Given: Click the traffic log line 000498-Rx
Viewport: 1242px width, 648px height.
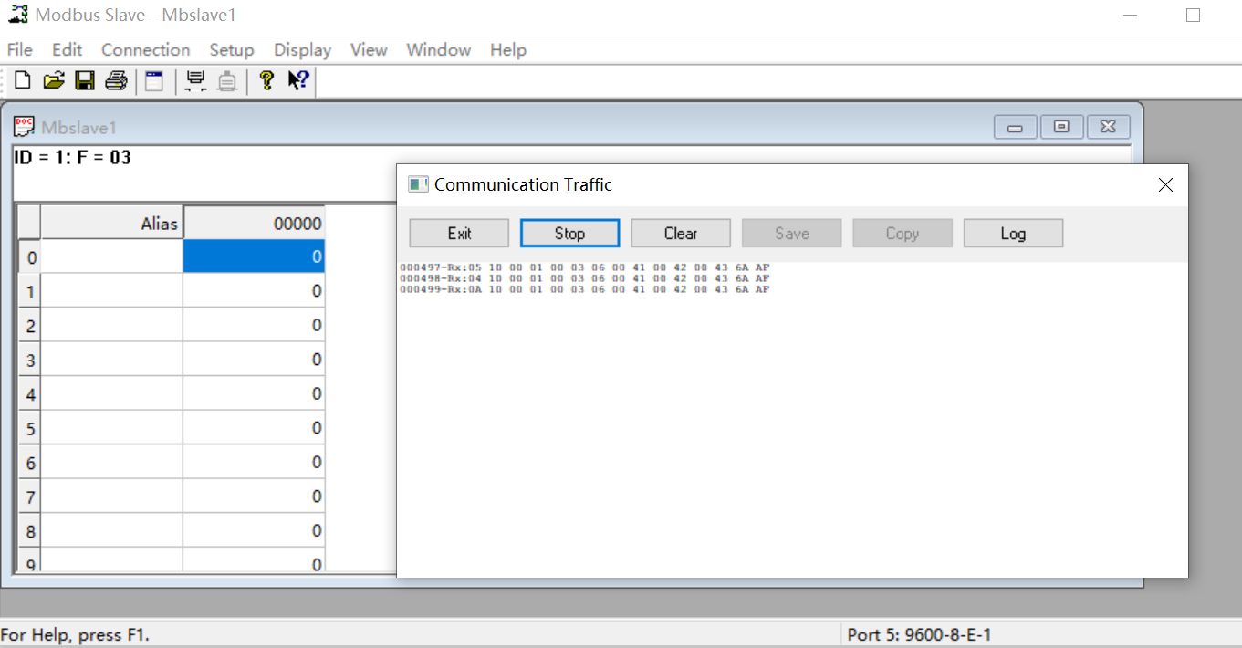Looking at the screenshot, I should (x=585, y=278).
